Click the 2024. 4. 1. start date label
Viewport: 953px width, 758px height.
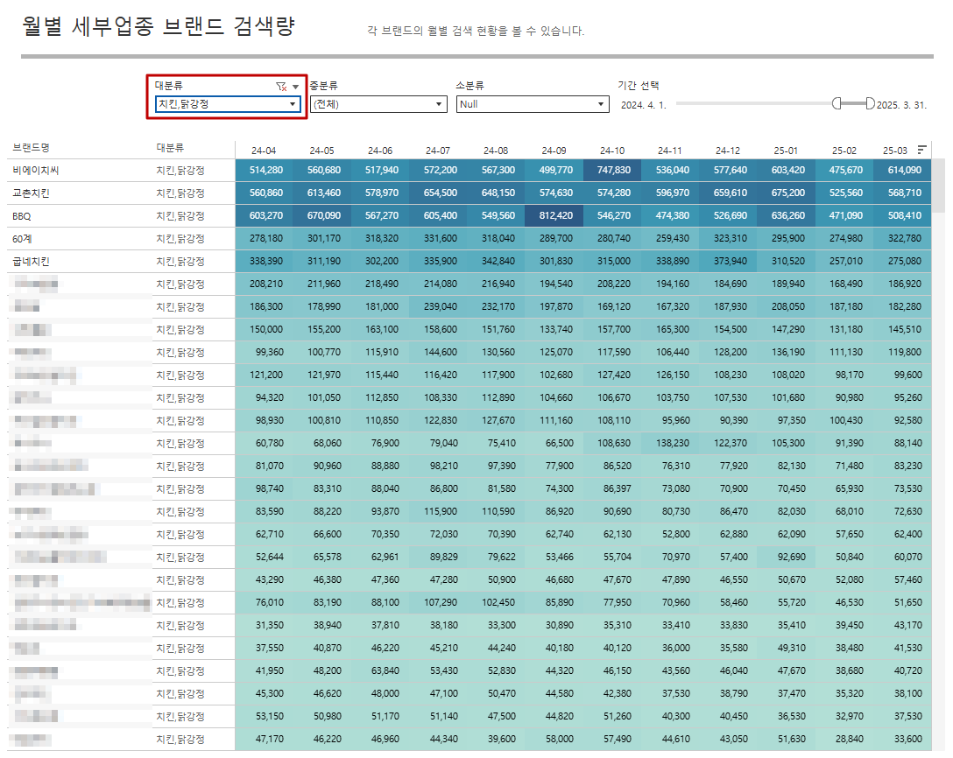(643, 105)
